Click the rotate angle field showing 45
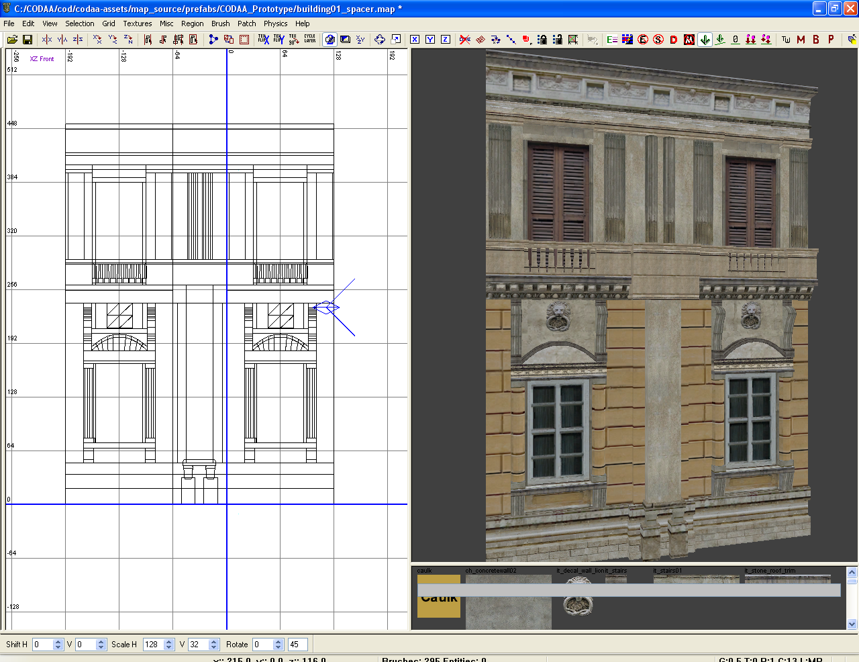 click(x=297, y=645)
